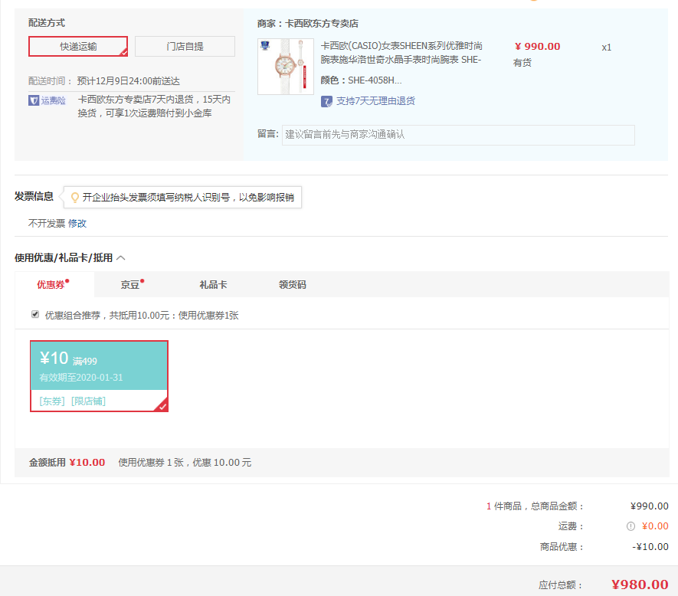Open 支持7天无理由退货 link
Image resolution: width=678 pixels, height=596 pixels.
(x=375, y=101)
